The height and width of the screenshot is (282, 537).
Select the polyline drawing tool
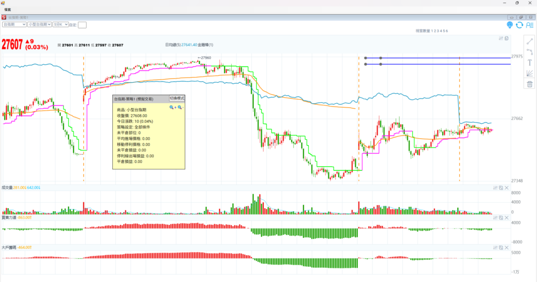(530, 52)
